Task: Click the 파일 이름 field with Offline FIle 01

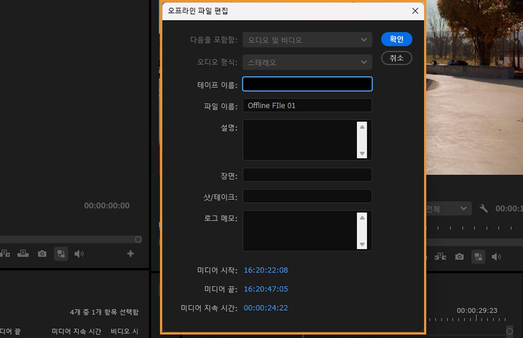Action: (307, 106)
